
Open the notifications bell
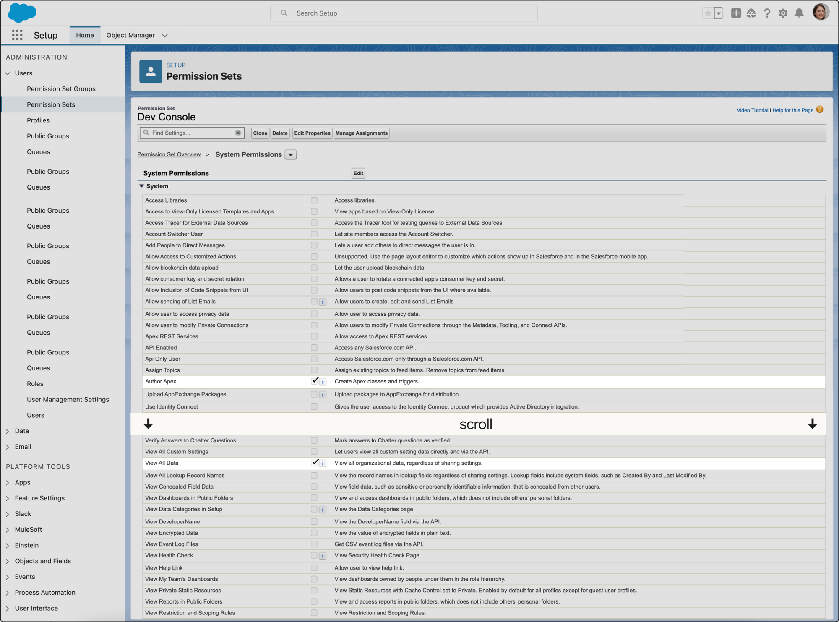799,13
